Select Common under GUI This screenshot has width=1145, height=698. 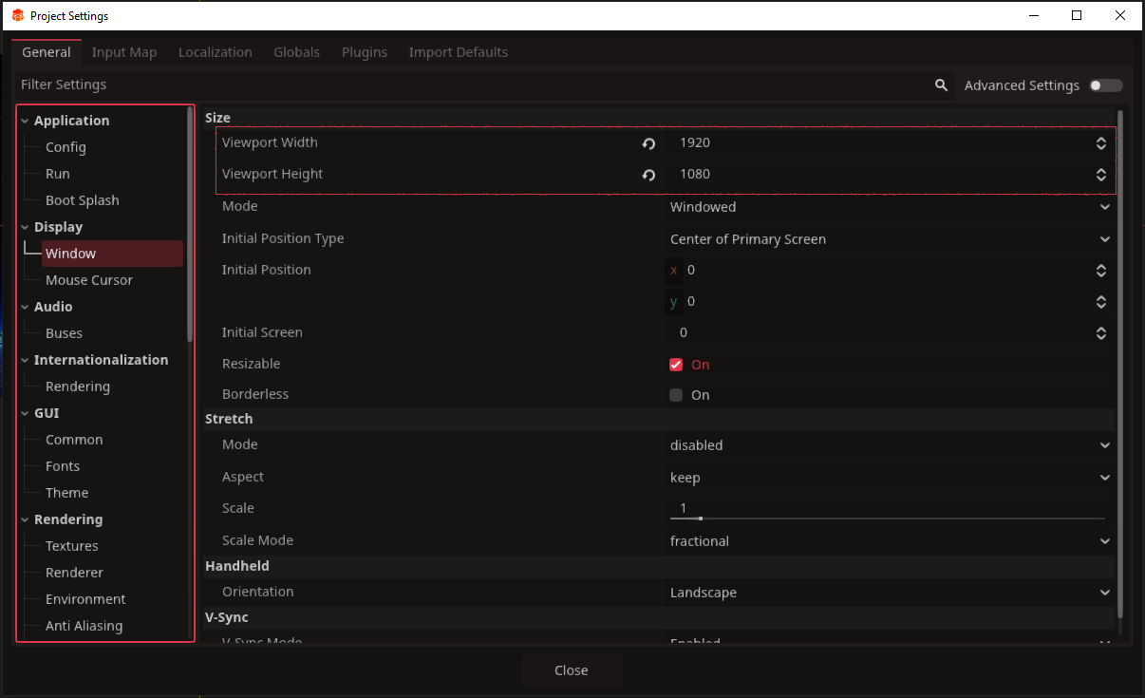74,440
